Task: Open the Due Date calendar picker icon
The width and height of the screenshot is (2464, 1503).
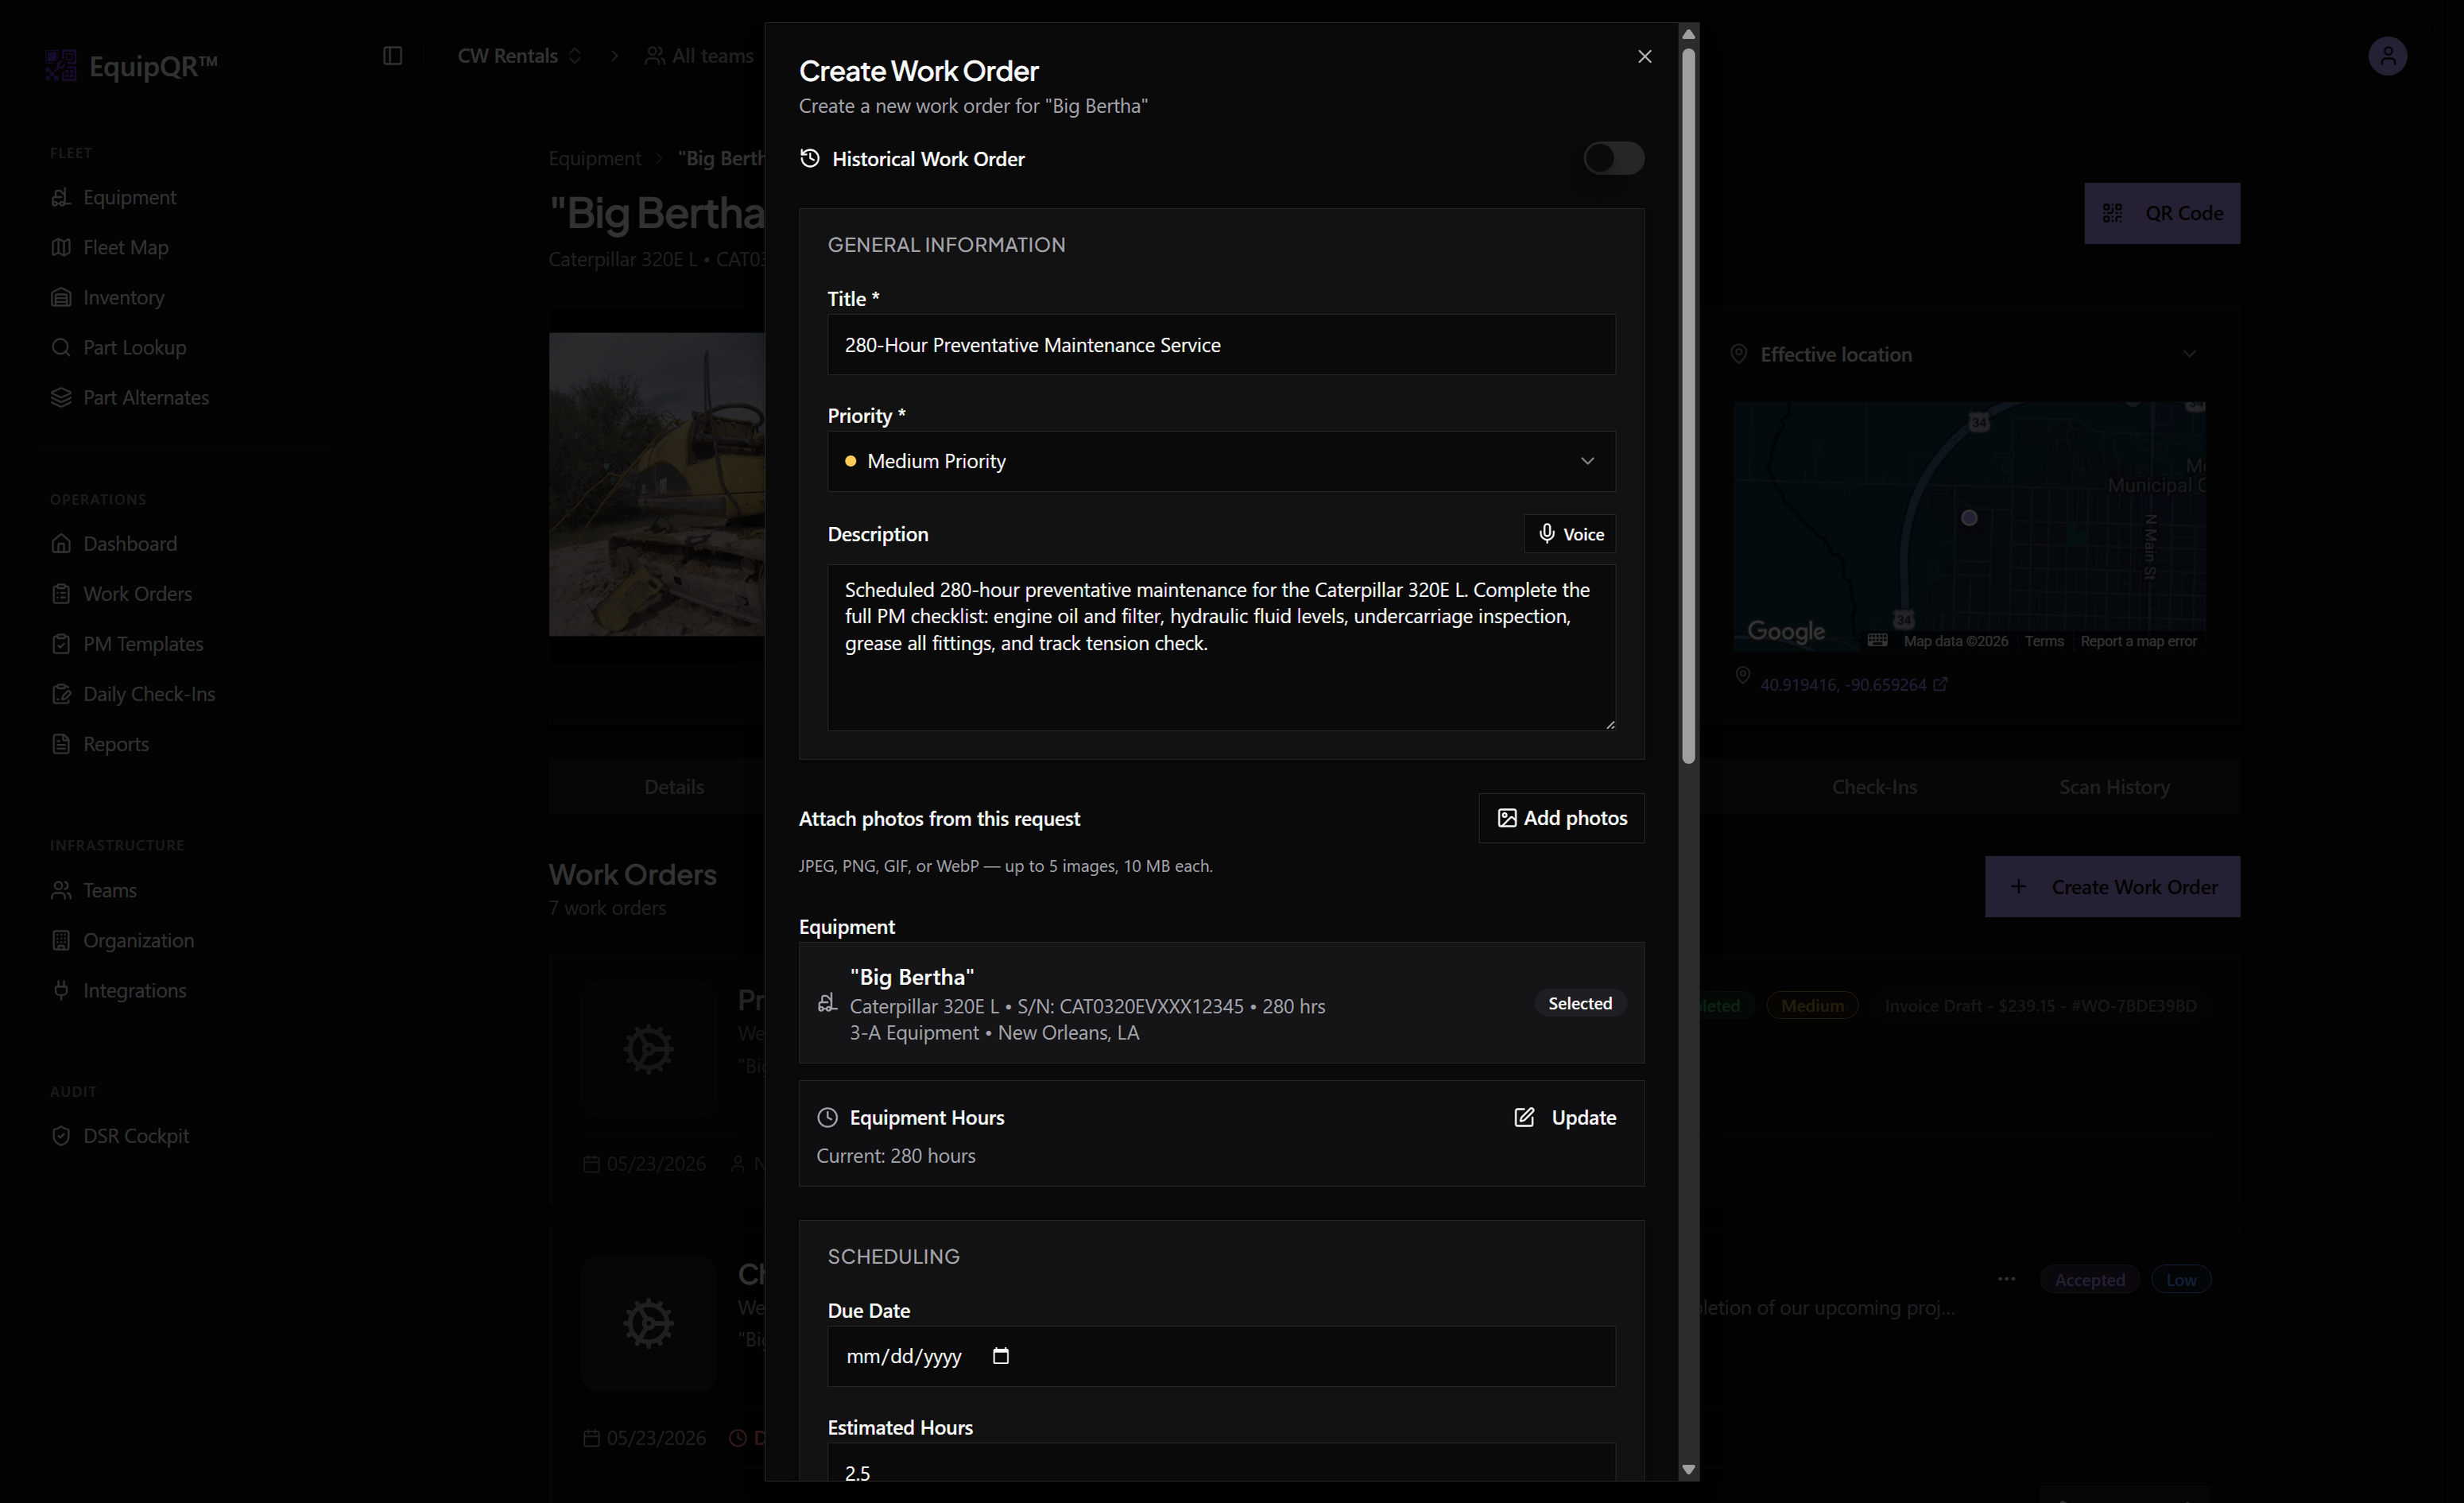Action: coord(1000,1356)
